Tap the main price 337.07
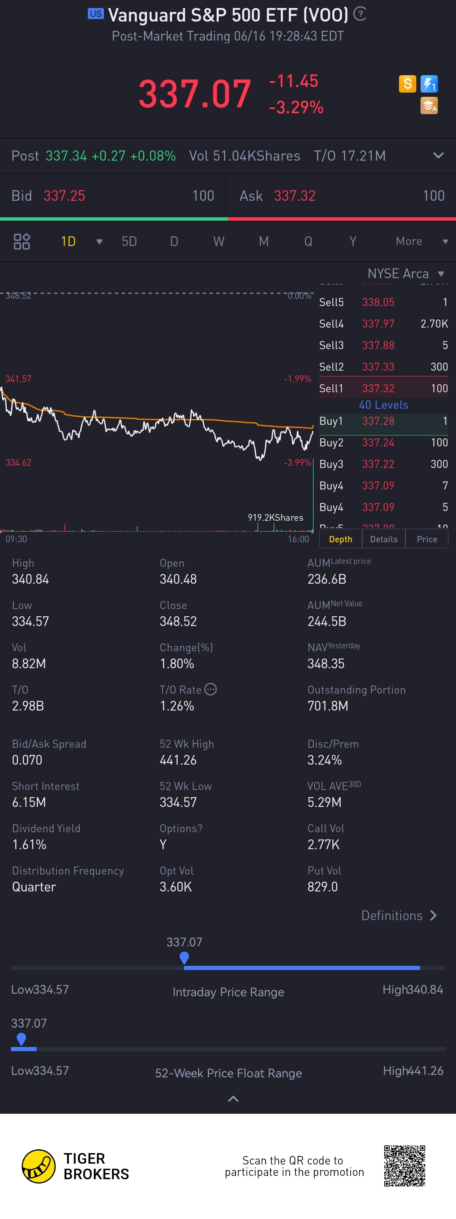 point(195,94)
